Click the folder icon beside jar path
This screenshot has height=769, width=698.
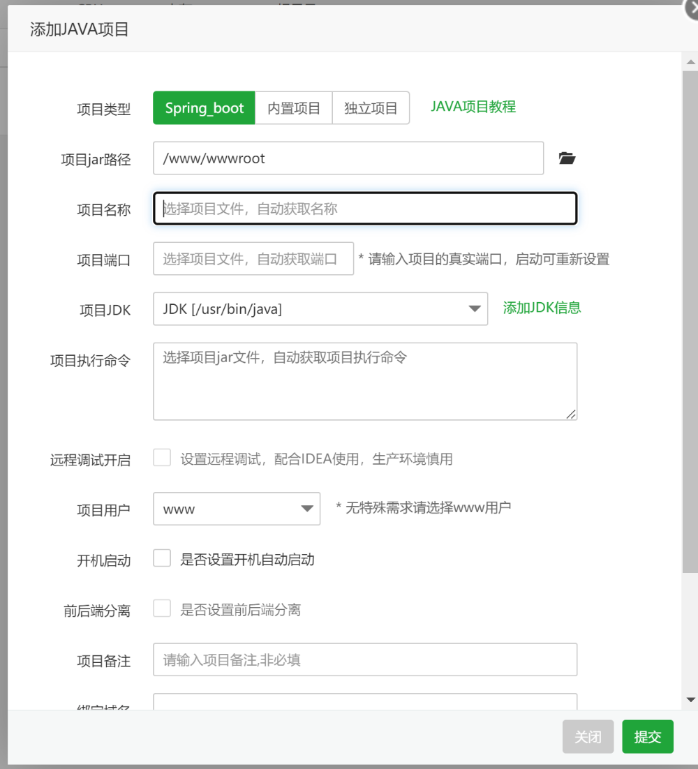click(567, 158)
